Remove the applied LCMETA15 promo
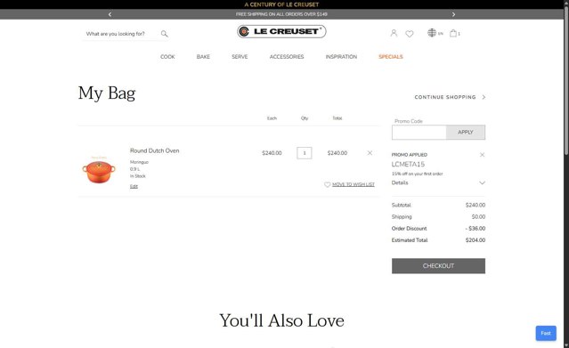The height and width of the screenshot is (348, 569). [483, 155]
